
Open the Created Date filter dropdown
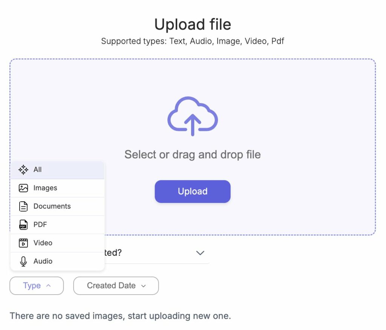click(116, 286)
